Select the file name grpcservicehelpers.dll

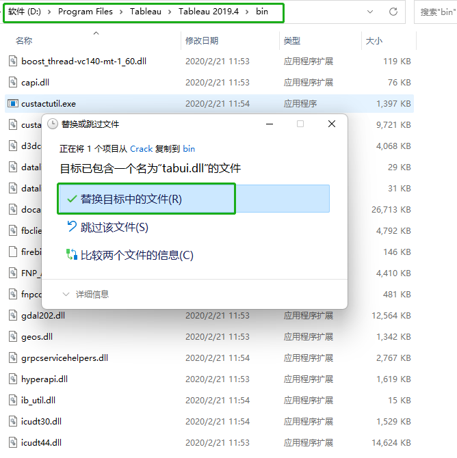point(64,358)
